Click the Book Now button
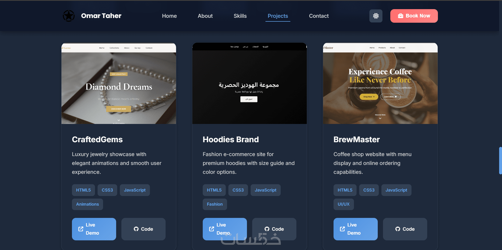This screenshot has width=502, height=250. tap(414, 16)
